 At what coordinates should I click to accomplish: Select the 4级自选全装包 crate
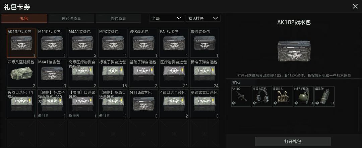[174, 104]
